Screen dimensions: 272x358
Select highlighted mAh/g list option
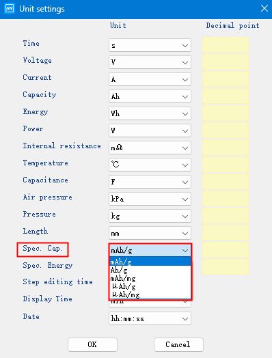coord(150,262)
